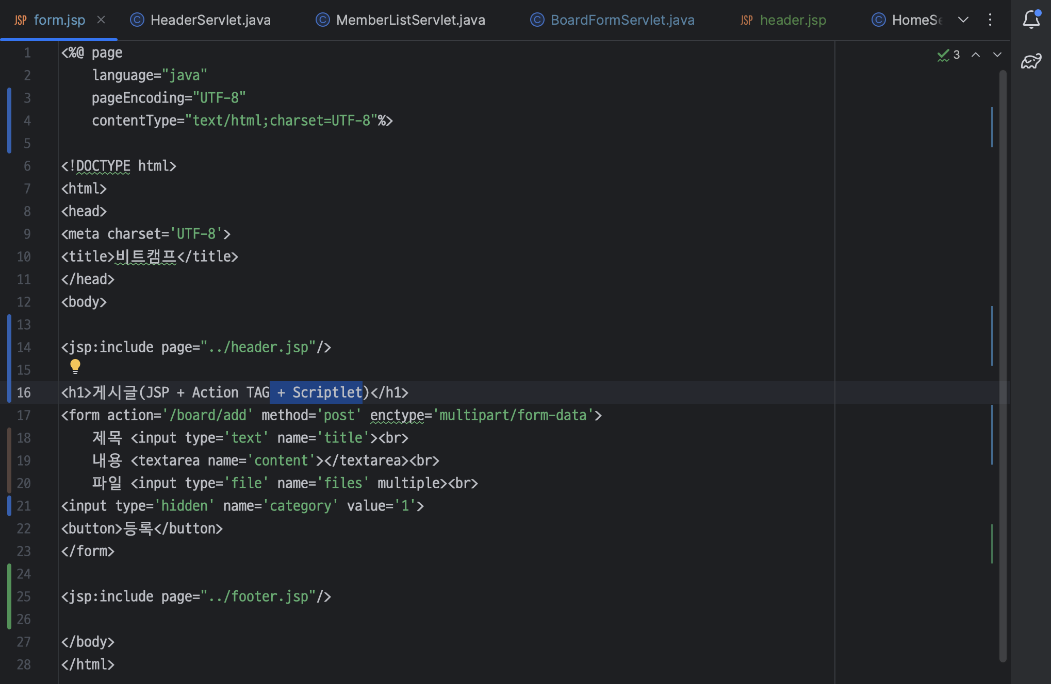The width and height of the screenshot is (1051, 684).
Task: Go to previous highlighted problem arrow
Action: [976, 55]
